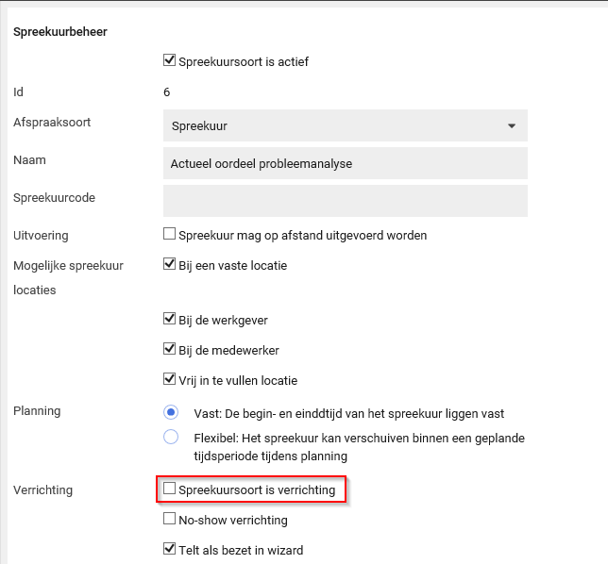Uncheck 'Bij de medewerker' location option
Screen dimensions: 608x564
pos(170,350)
